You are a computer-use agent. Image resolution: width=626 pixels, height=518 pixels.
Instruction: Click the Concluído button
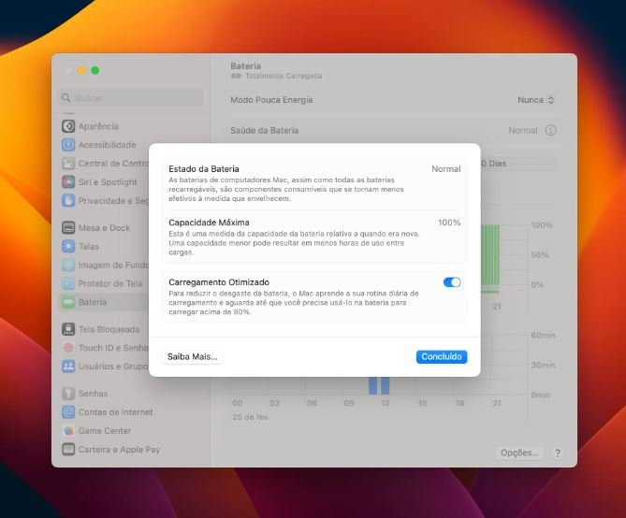coord(442,357)
